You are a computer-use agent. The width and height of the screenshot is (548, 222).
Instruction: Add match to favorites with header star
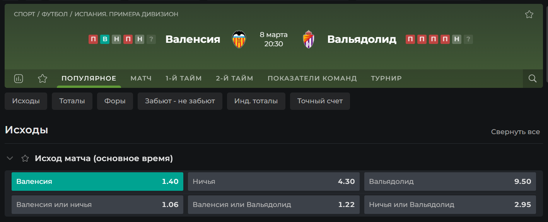[x=529, y=14]
